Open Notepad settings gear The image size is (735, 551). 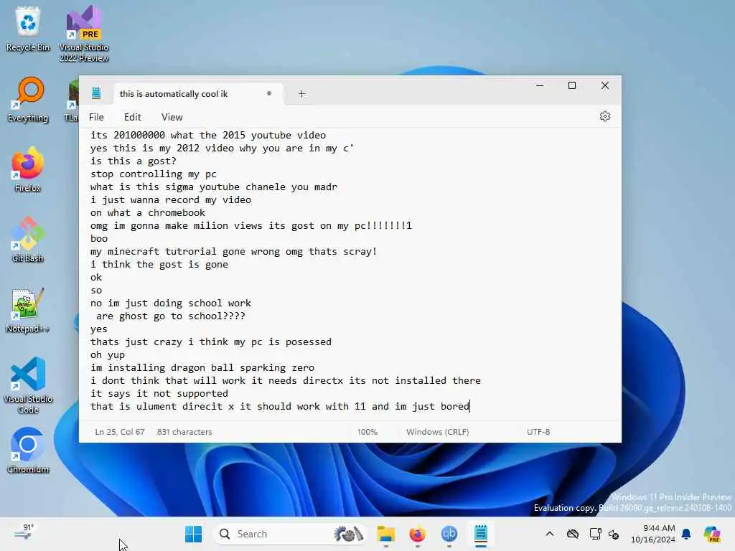coord(604,116)
